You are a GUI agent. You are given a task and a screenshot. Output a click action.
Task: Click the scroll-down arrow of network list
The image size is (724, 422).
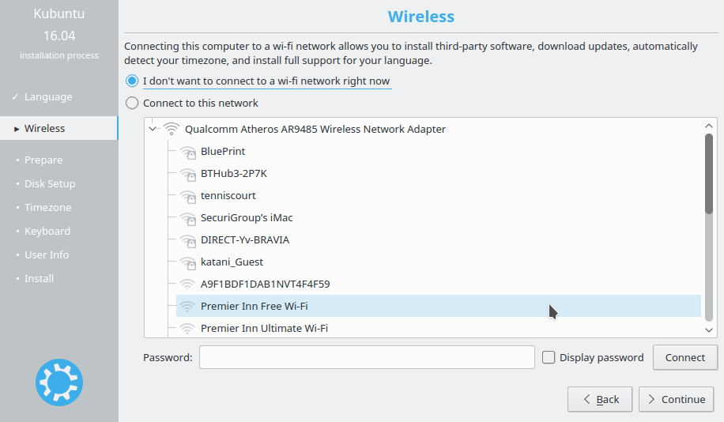(709, 330)
